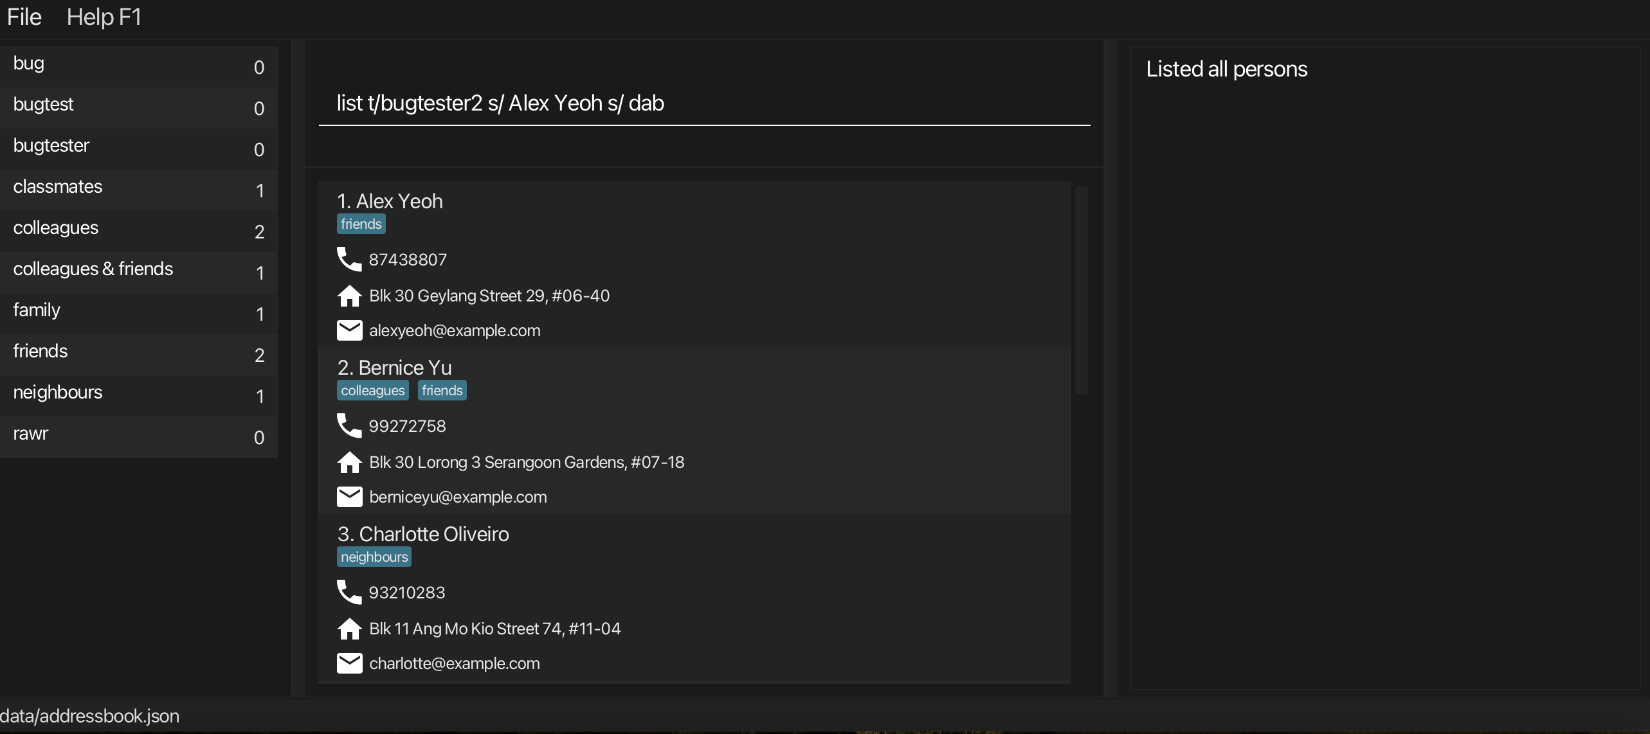Click Alex Yeoh's email envelope icon
The image size is (1650, 734).
[349, 330]
